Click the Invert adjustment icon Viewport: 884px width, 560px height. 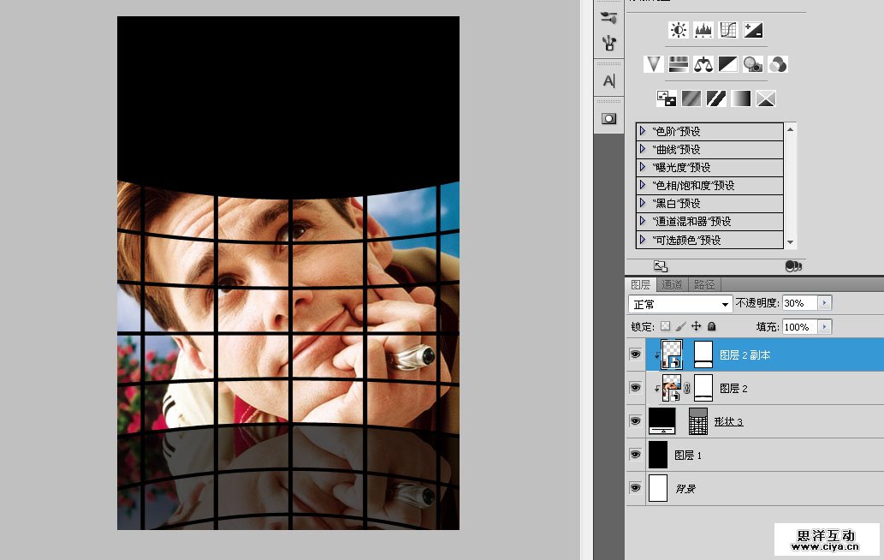667,98
